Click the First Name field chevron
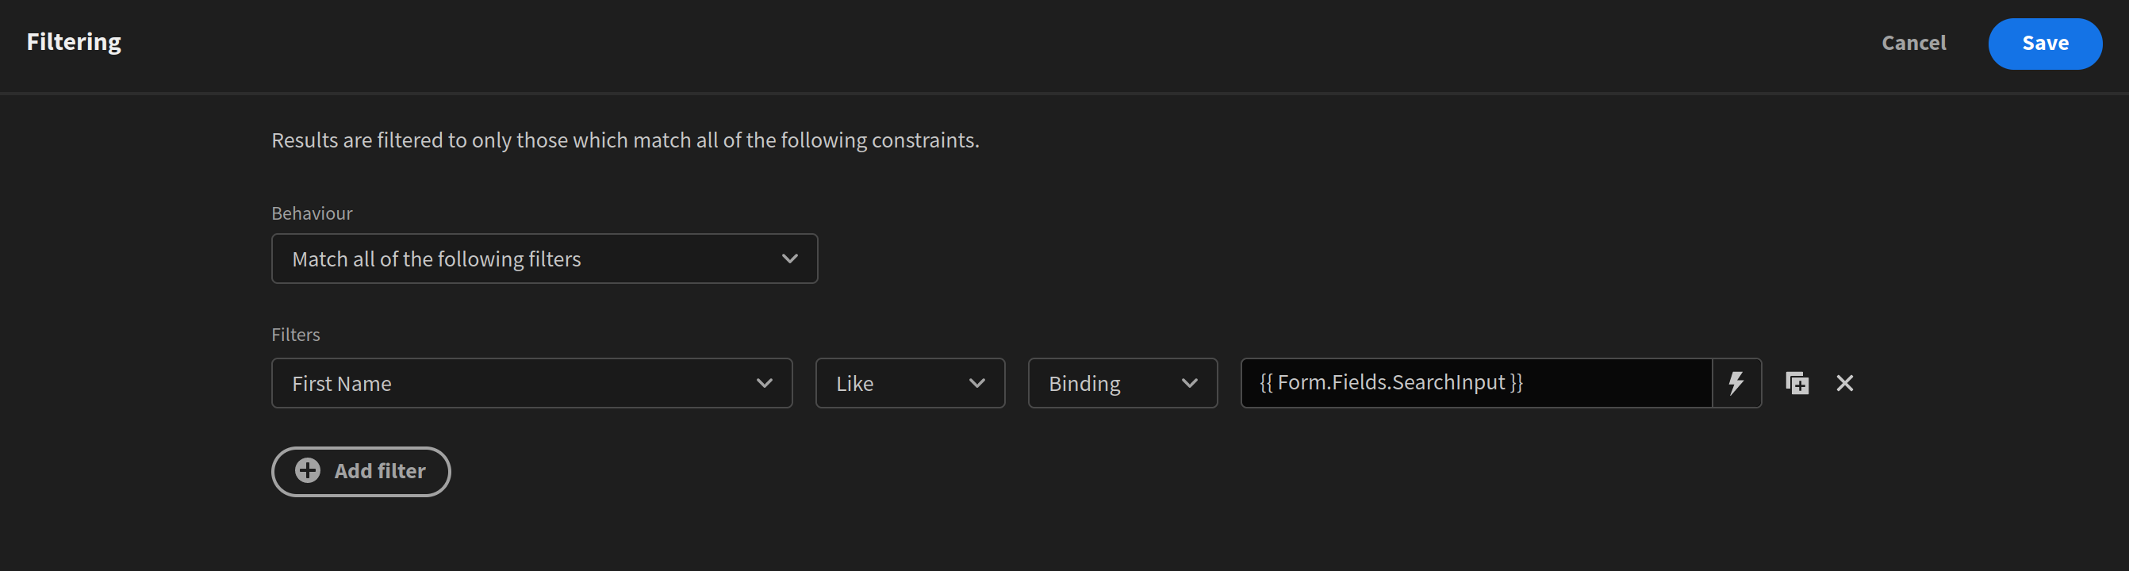 click(x=765, y=382)
